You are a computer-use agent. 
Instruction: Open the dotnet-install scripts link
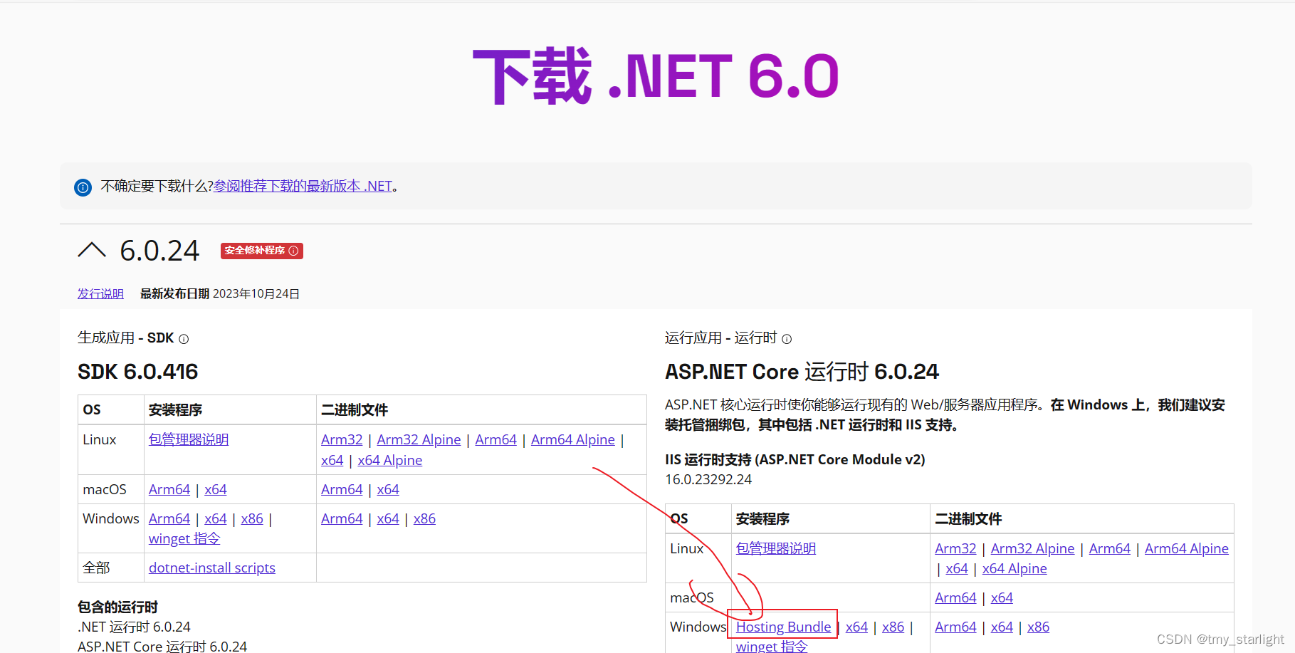click(212, 568)
